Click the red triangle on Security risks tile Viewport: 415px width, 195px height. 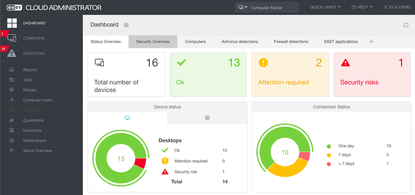pyautogui.click(x=345, y=63)
